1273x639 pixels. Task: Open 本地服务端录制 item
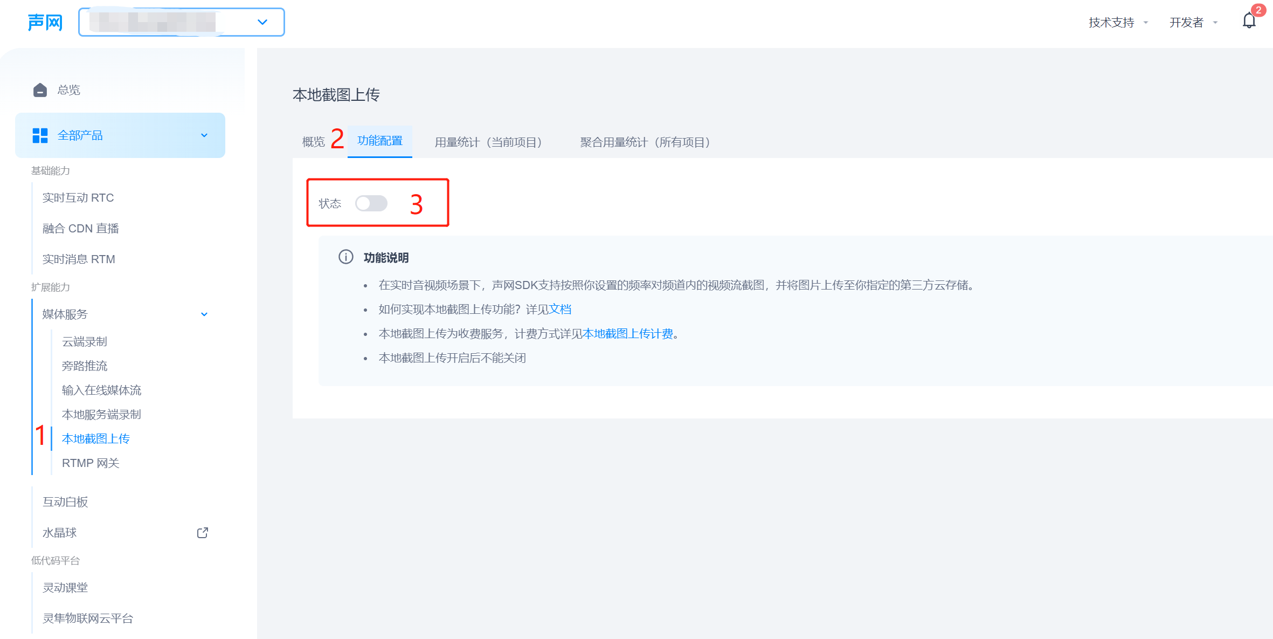point(101,415)
